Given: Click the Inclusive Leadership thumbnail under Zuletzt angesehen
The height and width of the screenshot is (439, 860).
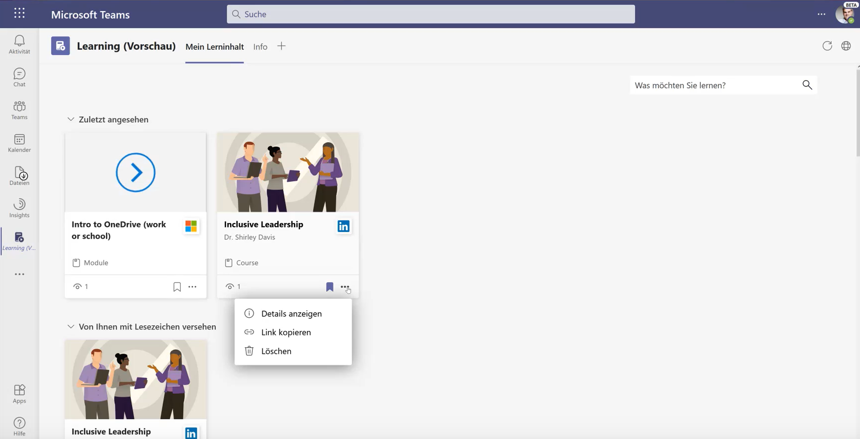Looking at the screenshot, I should pos(288,172).
